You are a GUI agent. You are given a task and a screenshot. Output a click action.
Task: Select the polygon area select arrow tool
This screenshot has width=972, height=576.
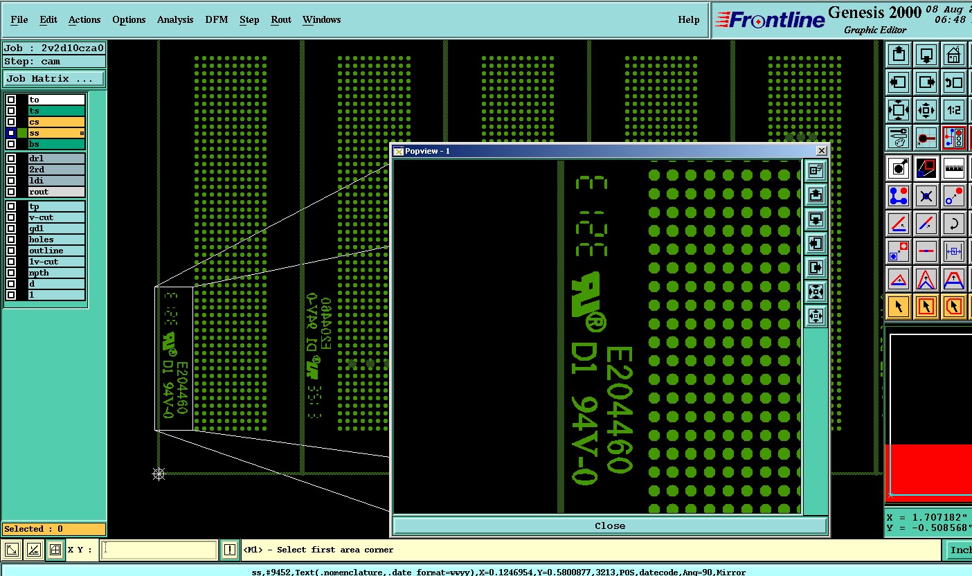pos(954,306)
